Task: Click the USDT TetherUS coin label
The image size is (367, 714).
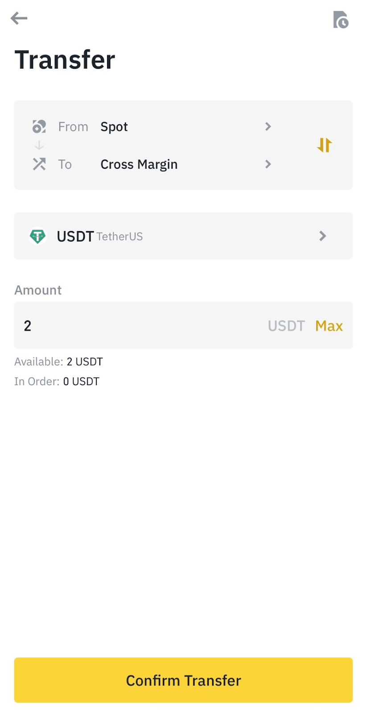Action: tap(99, 236)
